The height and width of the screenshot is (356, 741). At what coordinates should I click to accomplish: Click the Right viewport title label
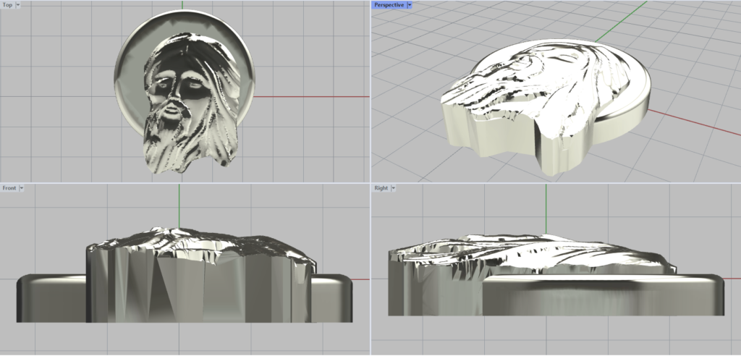pyautogui.click(x=381, y=188)
